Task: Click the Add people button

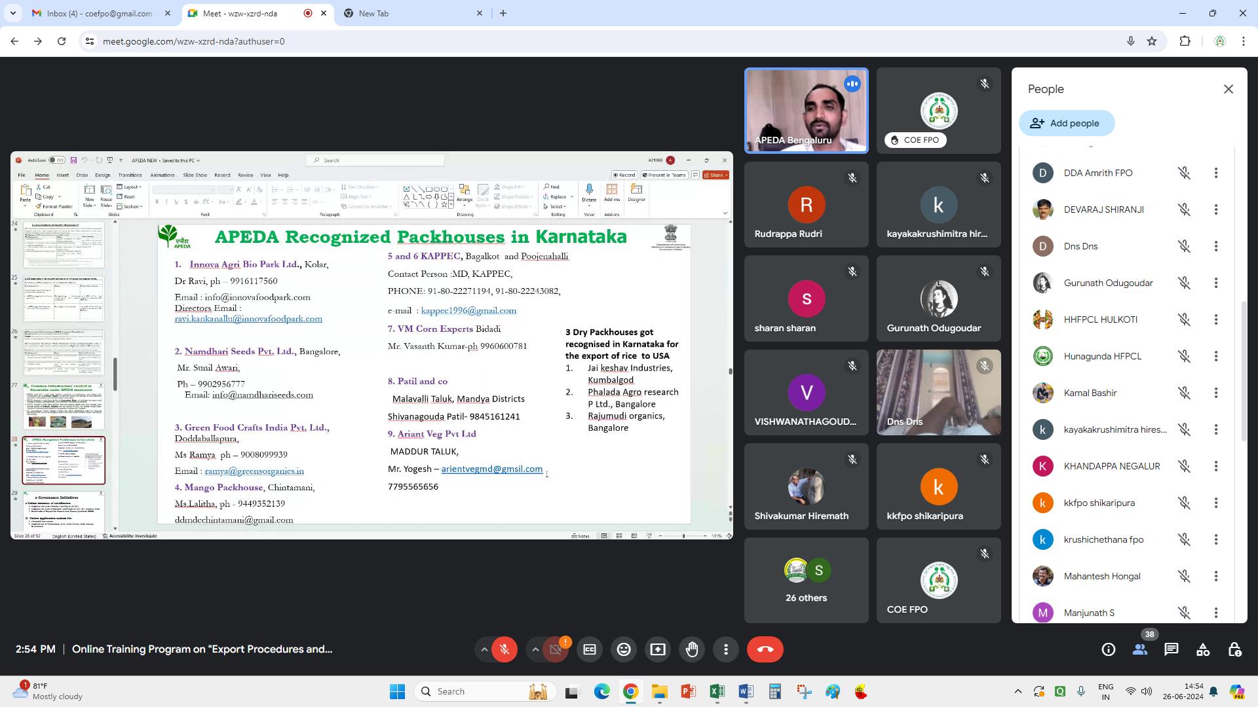Action: tap(1066, 123)
